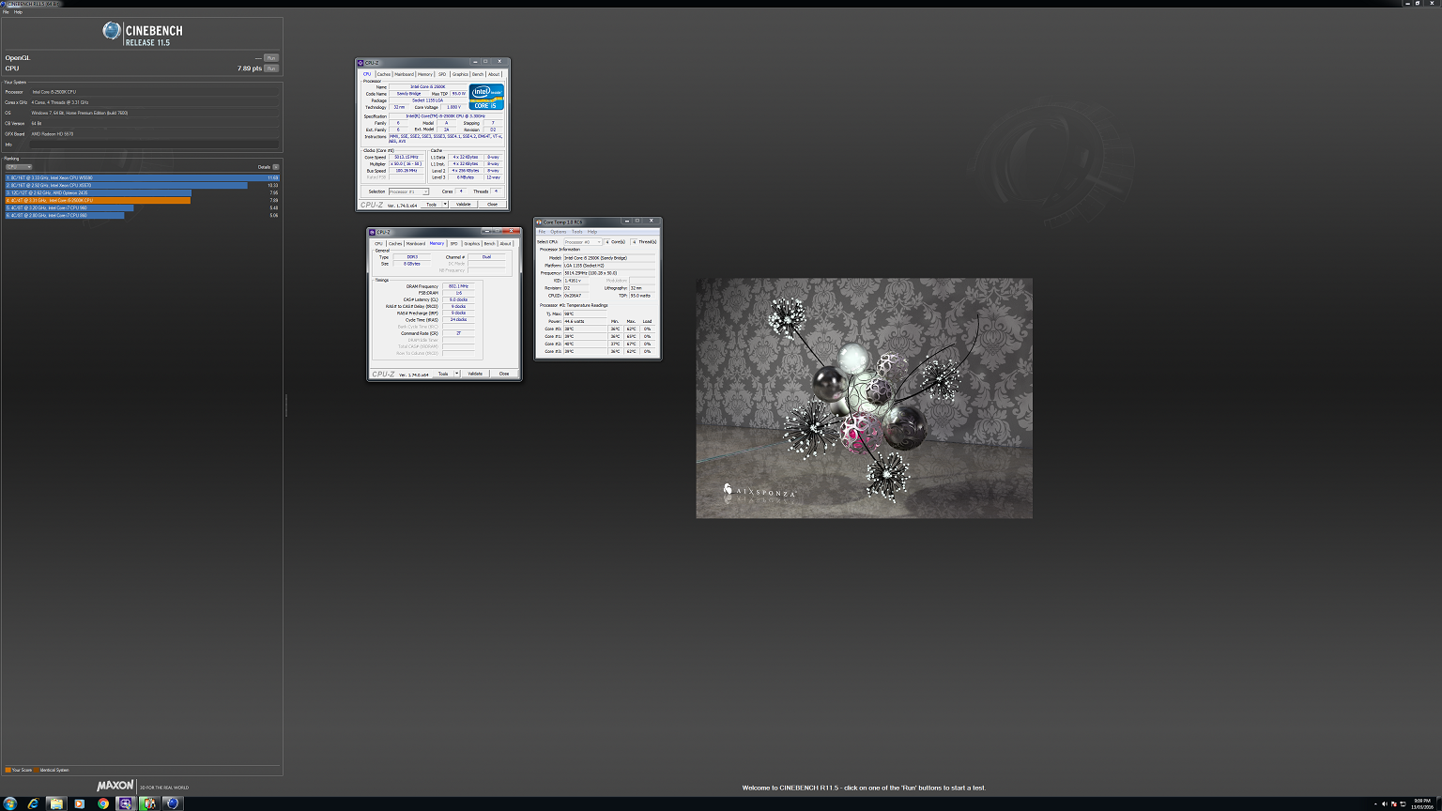Click the Intel Core i5 logo badge
The height and width of the screenshot is (811, 1442).
(487, 97)
